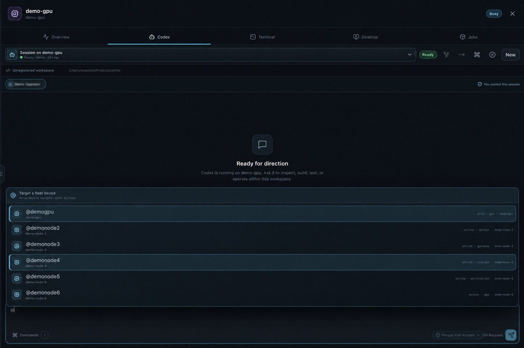Click the Ready status pill
Image resolution: width=524 pixels, height=348 pixels.
click(428, 54)
